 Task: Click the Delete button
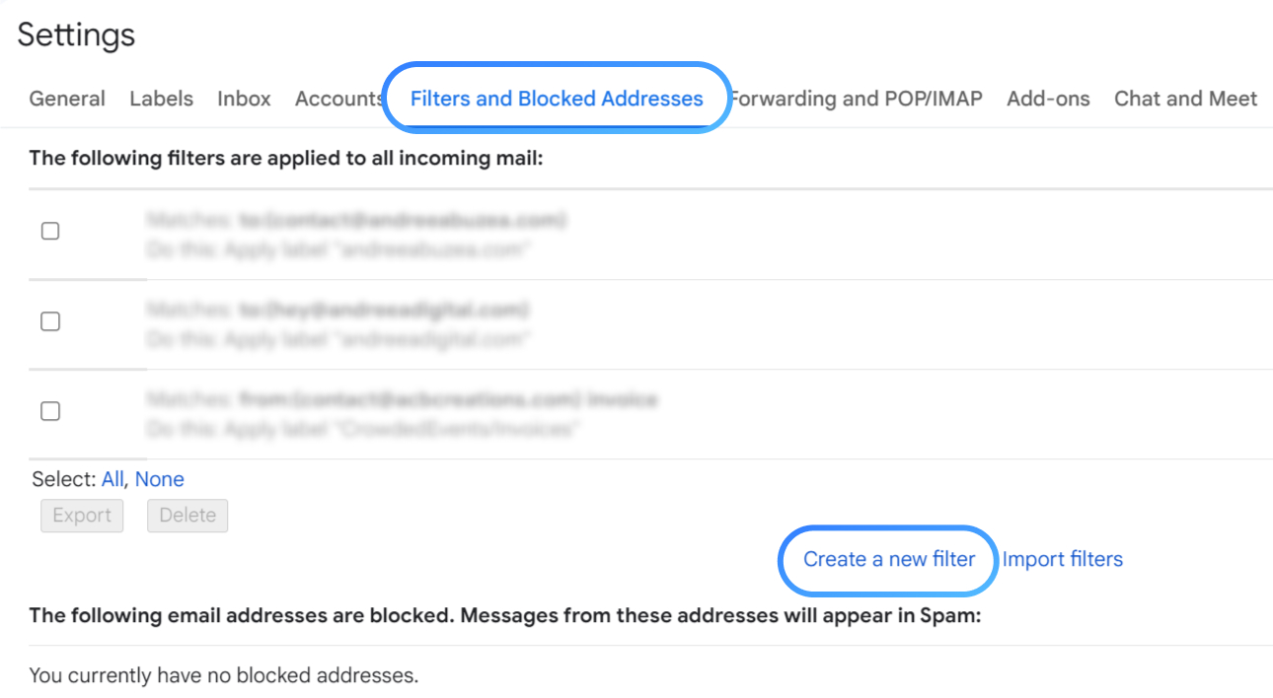coord(187,515)
